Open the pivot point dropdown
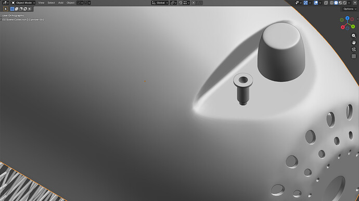This screenshot has width=359, height=201. pos(174,3)
